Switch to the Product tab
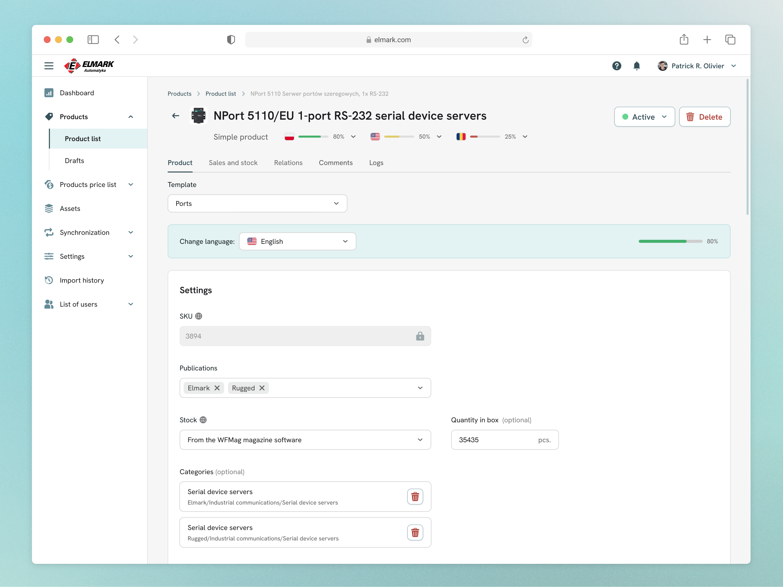The image size is (783, 587). click(180, 163)
